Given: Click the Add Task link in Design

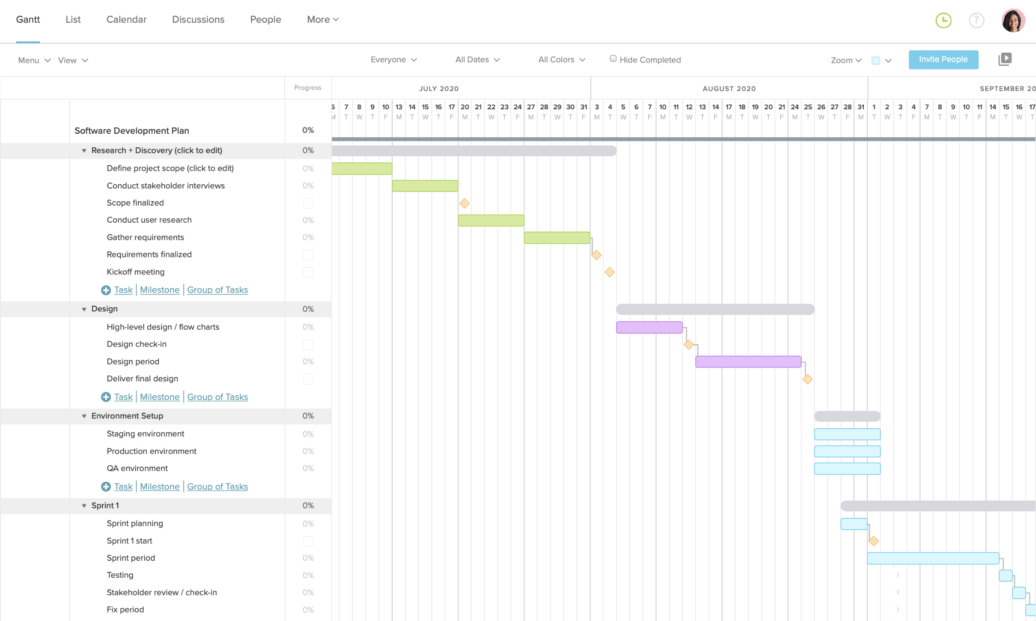Looking at the screenshot, I should [123, 397].
